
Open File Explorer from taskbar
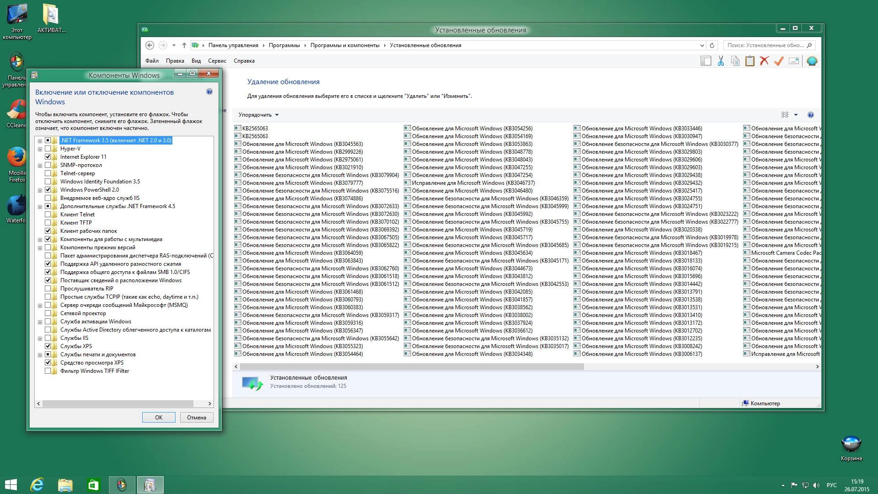[x=65, y=485]
